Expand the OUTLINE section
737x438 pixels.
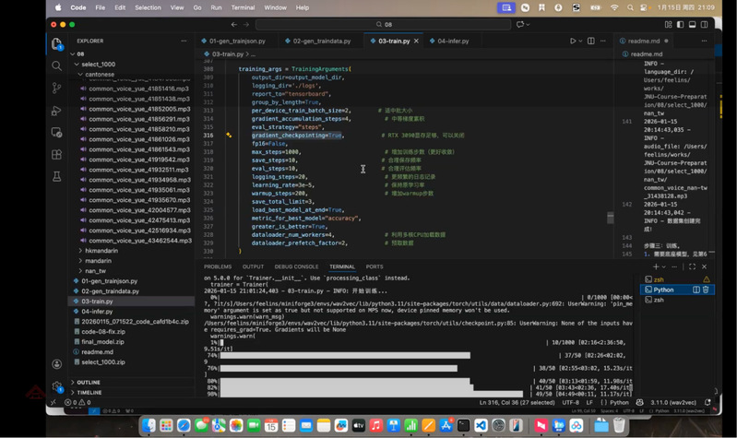click(89, 382)
